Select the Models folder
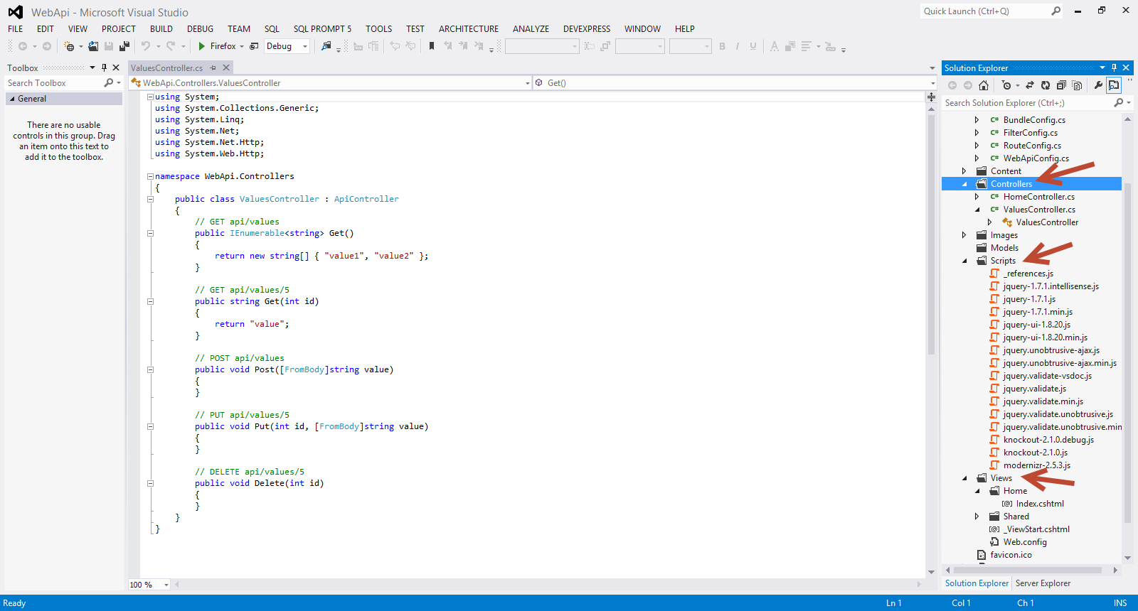Screen dimensions: 1138x611 (1004, 248)
